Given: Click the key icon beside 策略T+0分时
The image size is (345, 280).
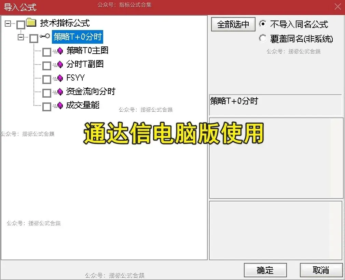Looking at the screenshot, I should coord(45,36).
